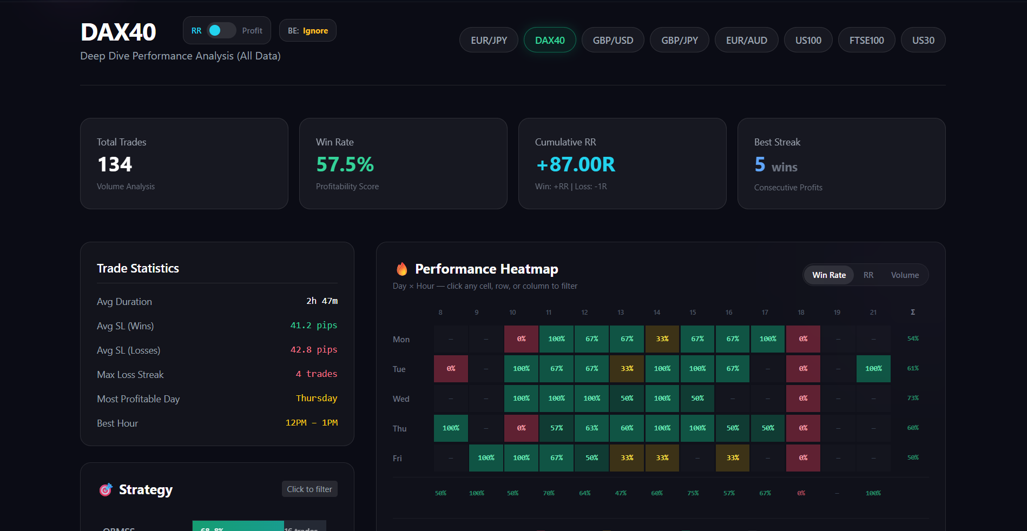Viewport: 1027px width, 531px height.
Task: Switch heatmap to RR mode
Action: [x=868, y=275]
